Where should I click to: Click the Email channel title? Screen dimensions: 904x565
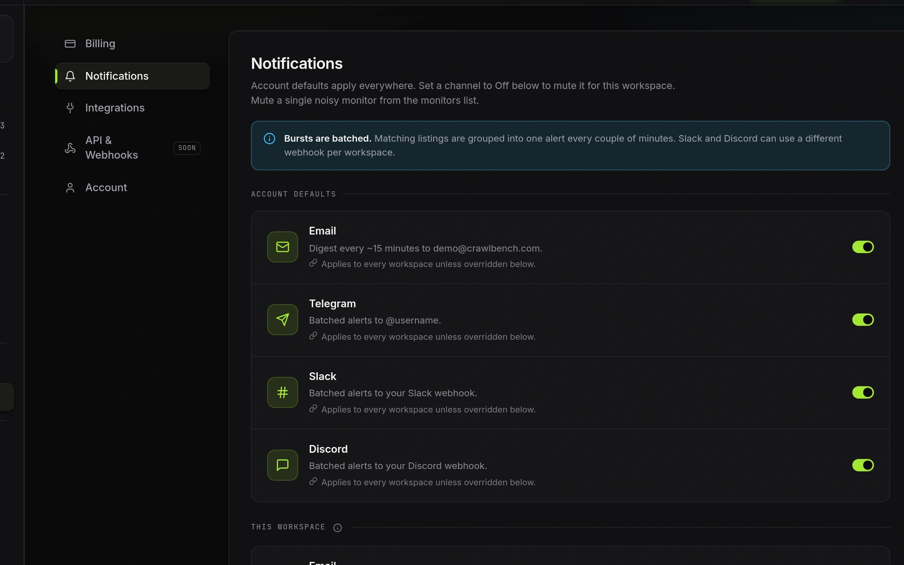(x=322, y=231)
